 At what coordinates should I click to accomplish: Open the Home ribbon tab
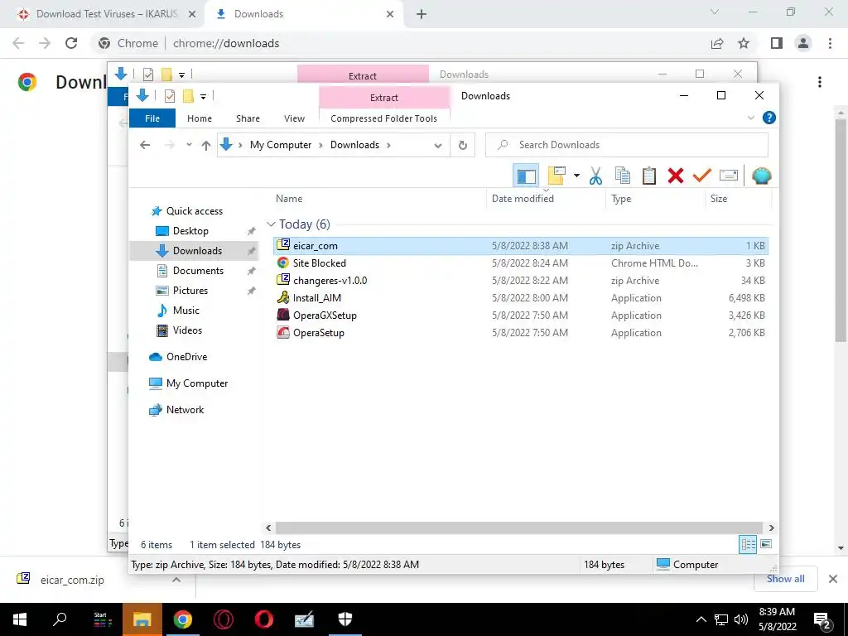pyautogui.click(x=200, y=118)
